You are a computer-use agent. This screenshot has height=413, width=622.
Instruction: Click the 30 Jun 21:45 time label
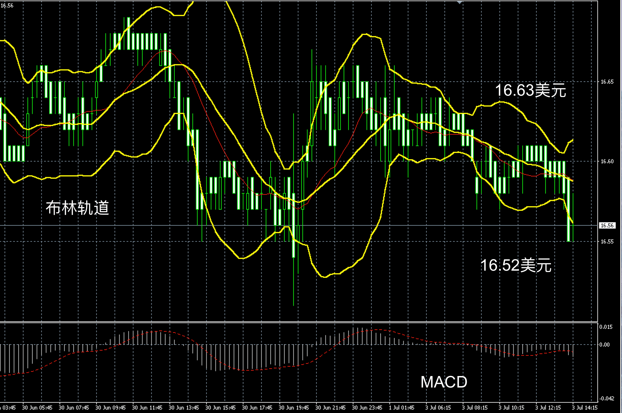(330, 408)
